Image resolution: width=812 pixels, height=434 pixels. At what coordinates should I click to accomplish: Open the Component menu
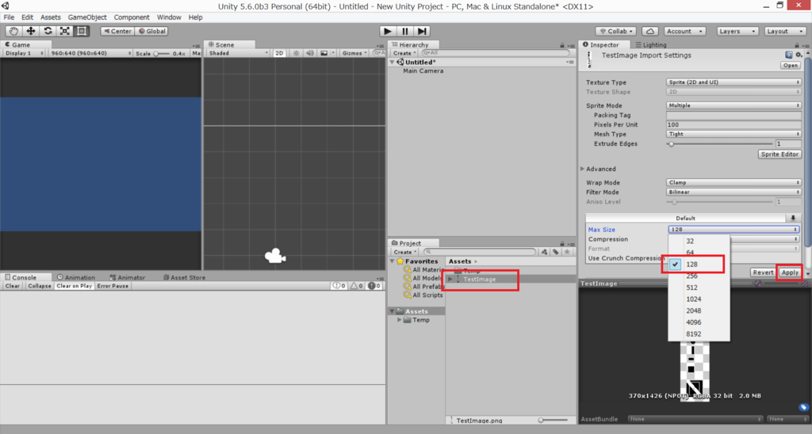pyautogui.click(x=132, y=17)
